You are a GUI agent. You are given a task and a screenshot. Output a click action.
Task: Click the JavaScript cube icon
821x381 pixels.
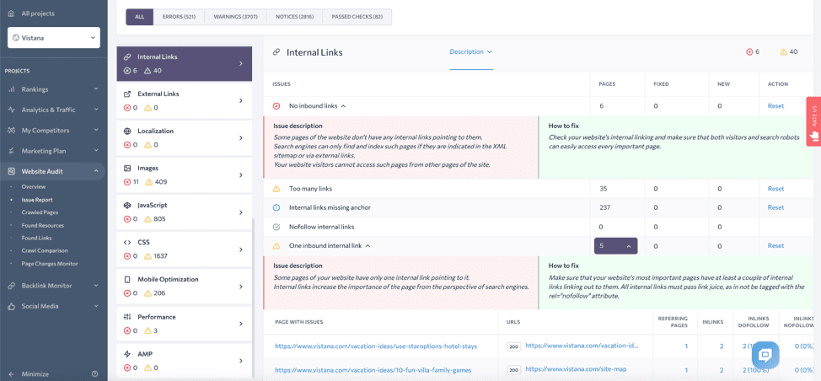pyautogui.click(x=126, y=206)
